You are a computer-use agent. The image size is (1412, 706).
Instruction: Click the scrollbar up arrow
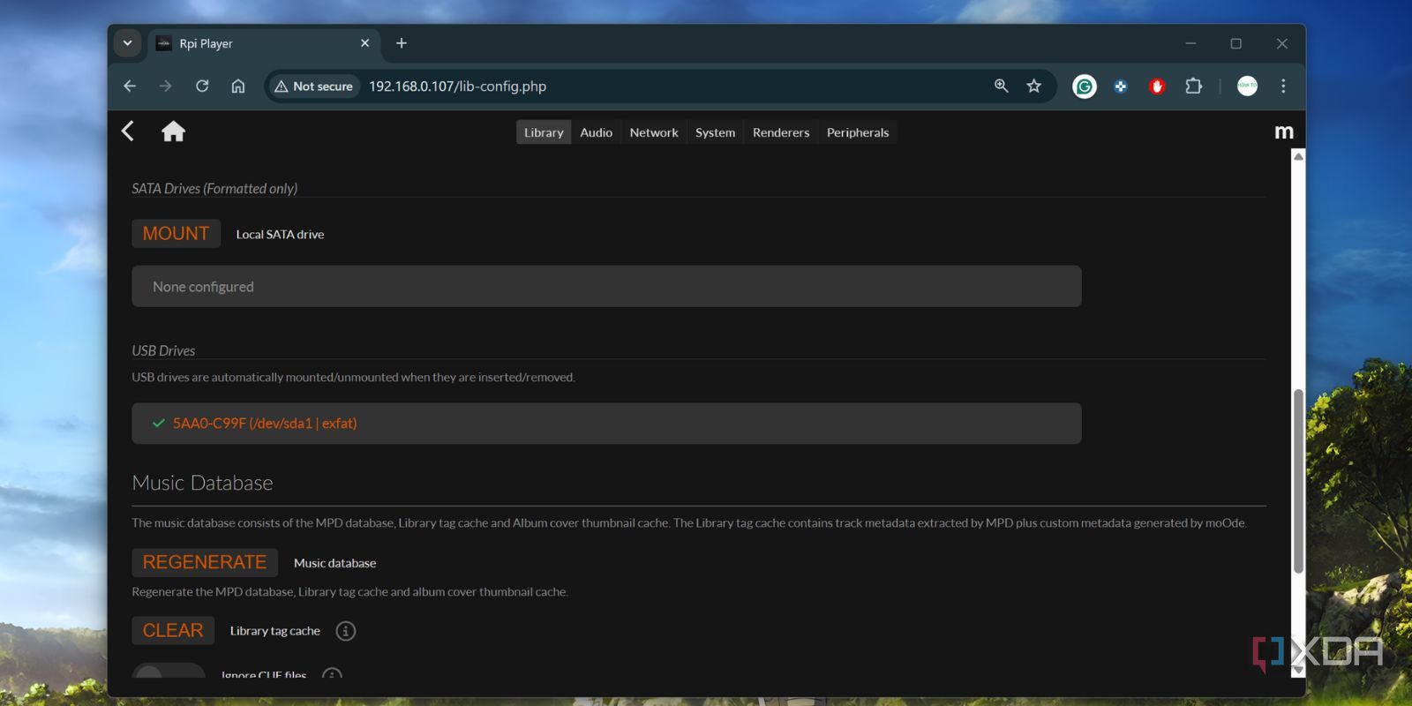coord(1298,156)
